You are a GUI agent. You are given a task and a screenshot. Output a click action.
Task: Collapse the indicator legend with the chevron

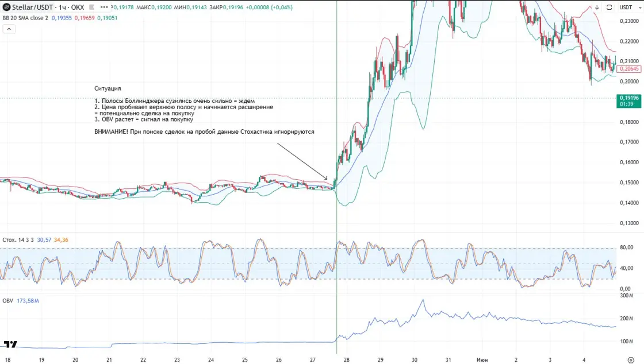coord(9,29)
